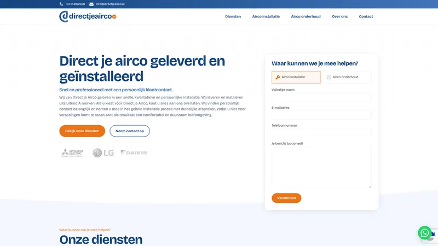438x246 pixels.
Task: Click the directjeairco logo
Action: 88,16
